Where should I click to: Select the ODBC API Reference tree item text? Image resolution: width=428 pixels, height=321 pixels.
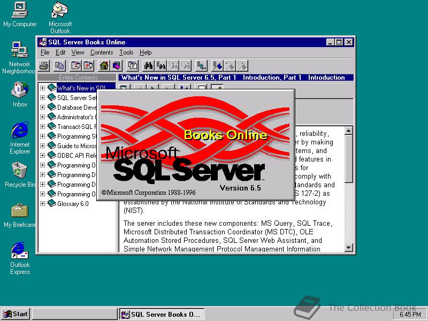tap(77, 155)
